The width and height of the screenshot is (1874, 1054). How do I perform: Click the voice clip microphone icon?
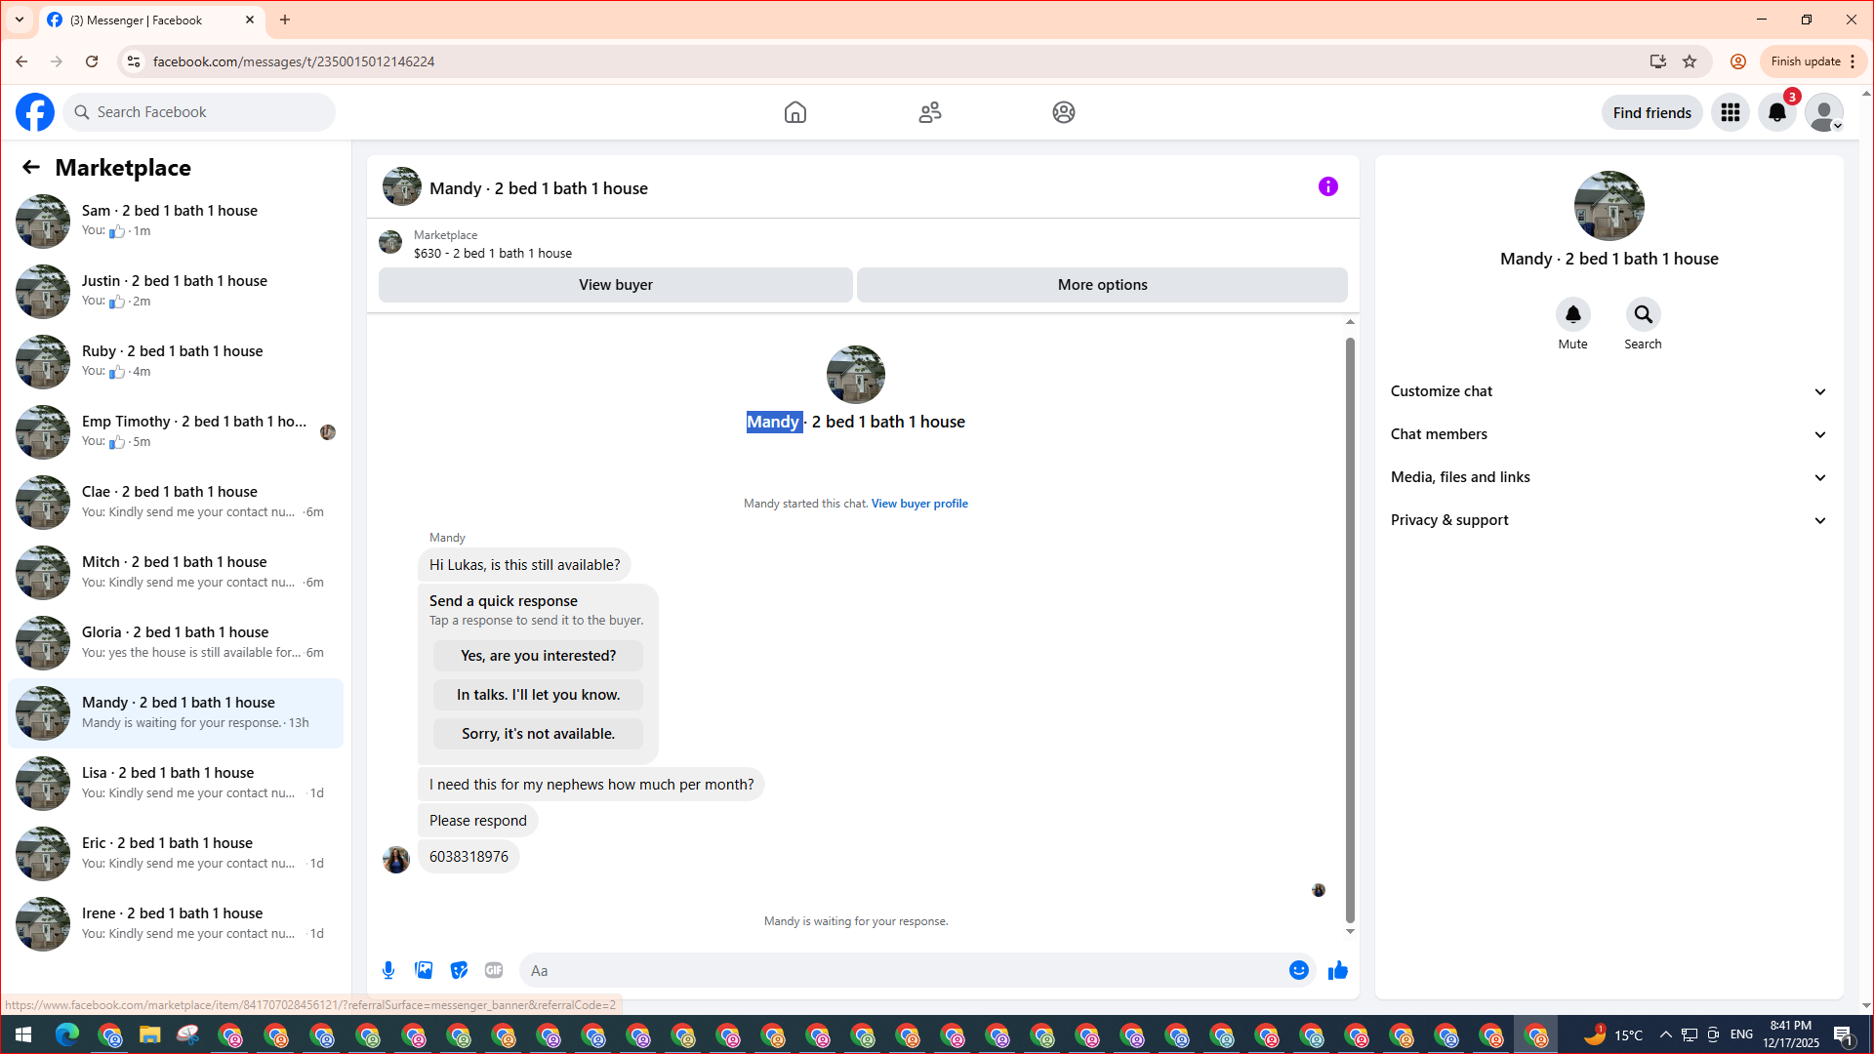pyautogui.click(x=388, y=970)
